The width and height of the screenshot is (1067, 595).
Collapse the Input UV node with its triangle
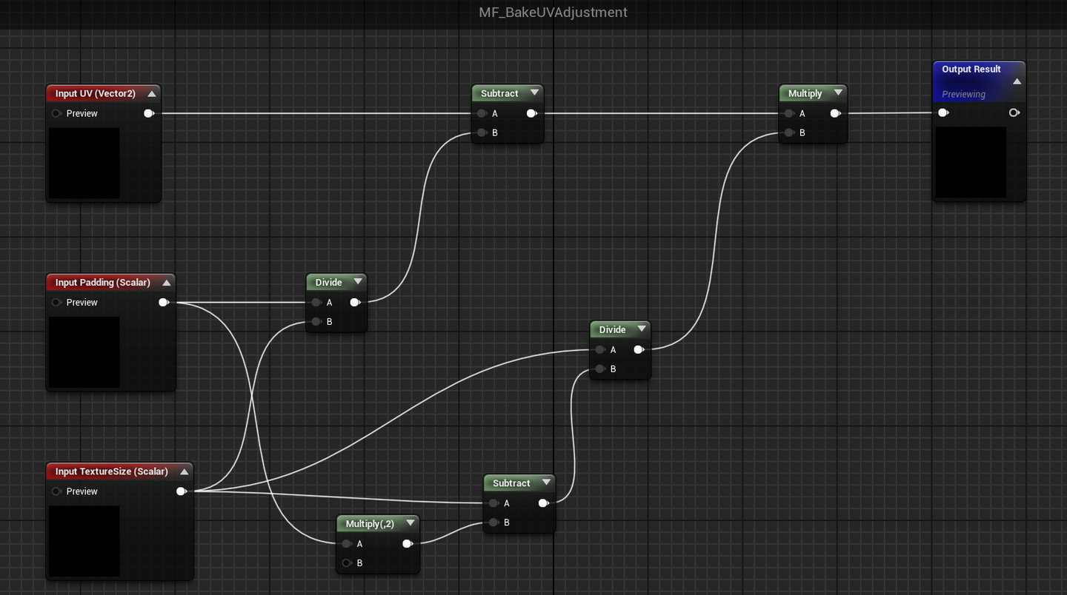point(152,93)
